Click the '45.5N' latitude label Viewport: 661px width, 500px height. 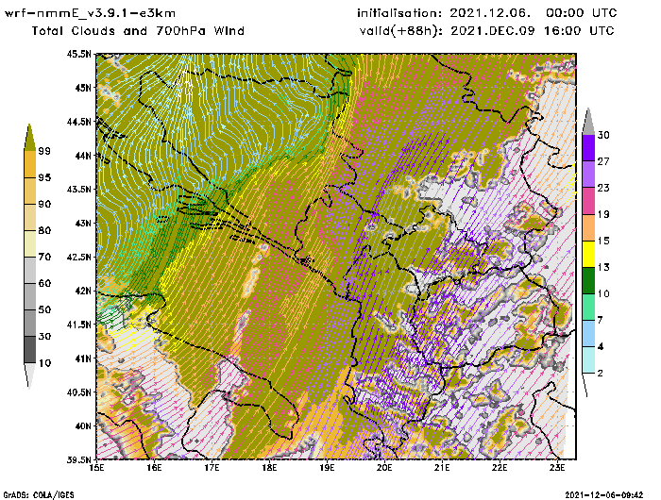[79, 54]
